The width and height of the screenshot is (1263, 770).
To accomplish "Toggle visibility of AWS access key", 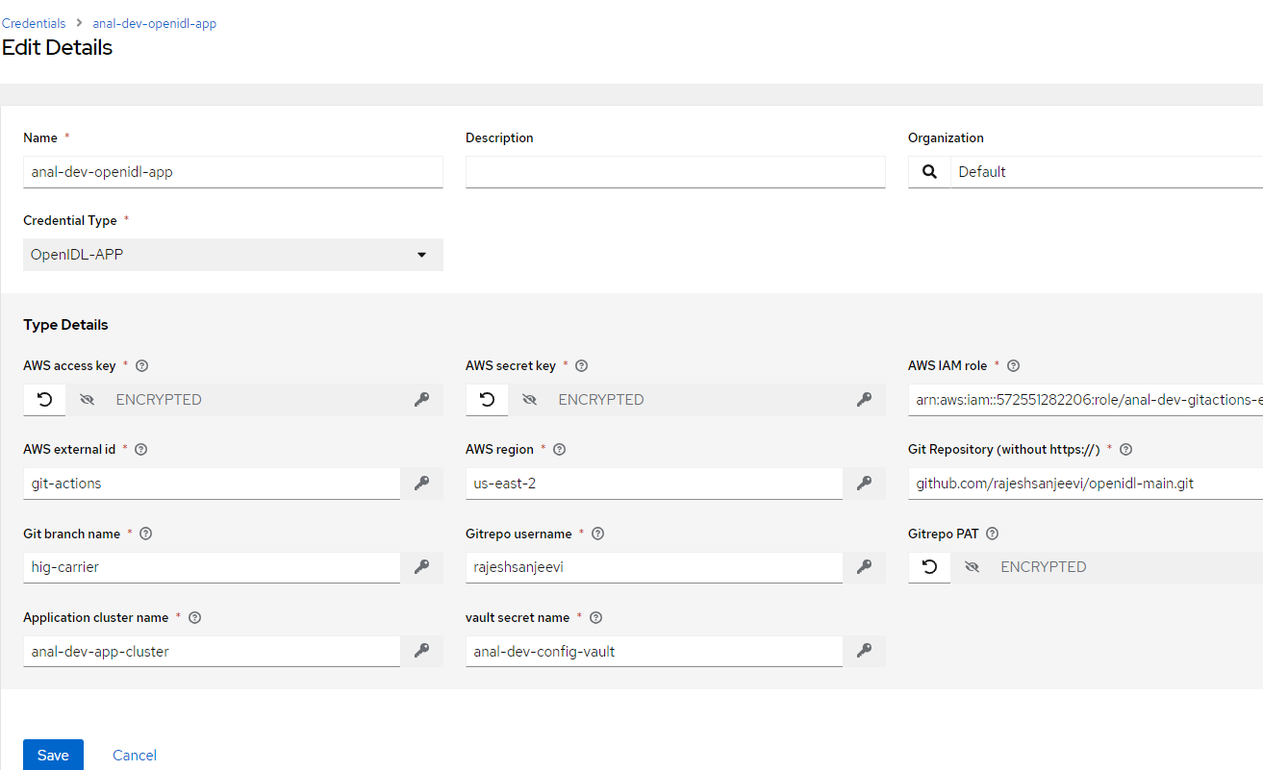I will 88,400.
